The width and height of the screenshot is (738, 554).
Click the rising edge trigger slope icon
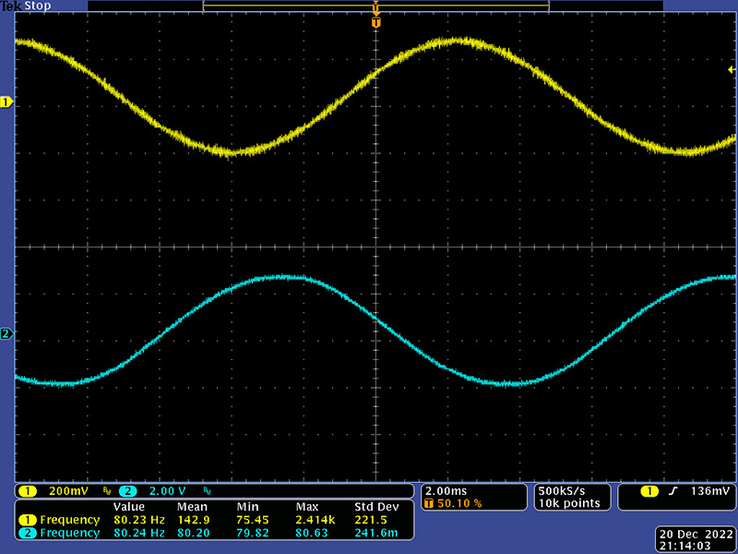673,491
